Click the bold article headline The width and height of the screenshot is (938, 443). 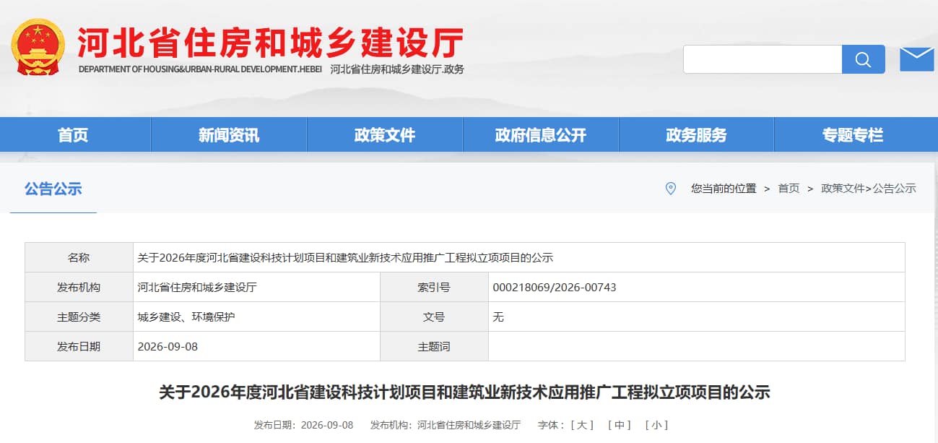[464, 392]
